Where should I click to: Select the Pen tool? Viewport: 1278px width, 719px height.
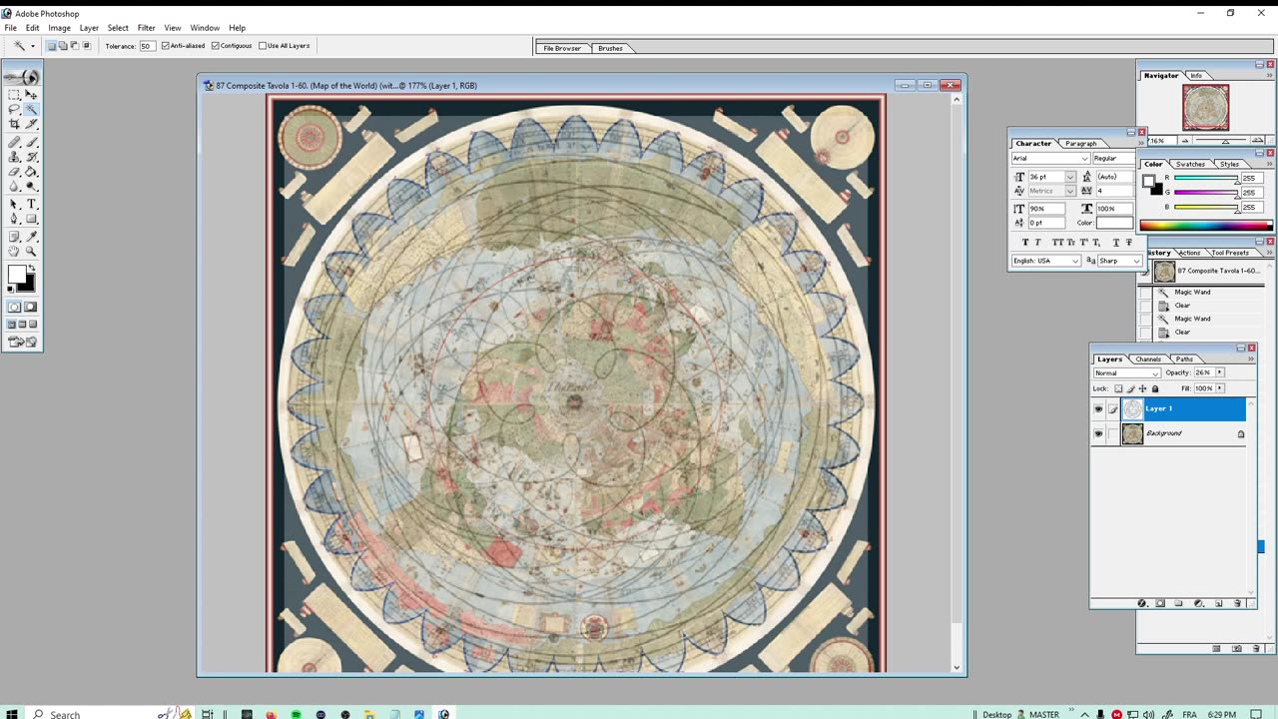[14, 219]
